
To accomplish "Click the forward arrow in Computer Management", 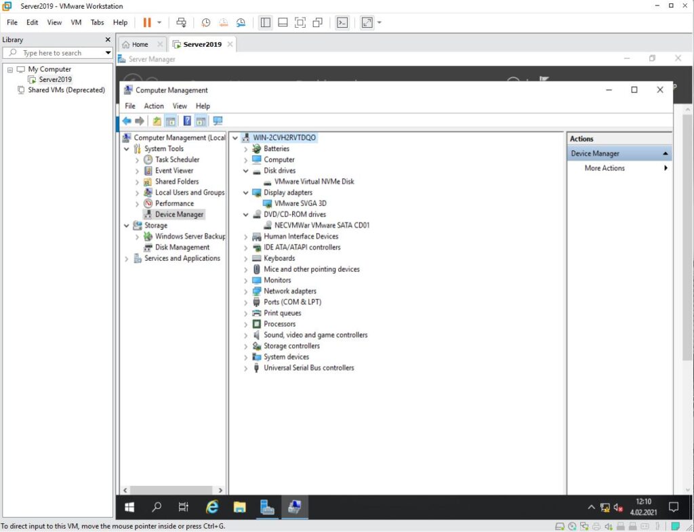I will coord(140,121).
